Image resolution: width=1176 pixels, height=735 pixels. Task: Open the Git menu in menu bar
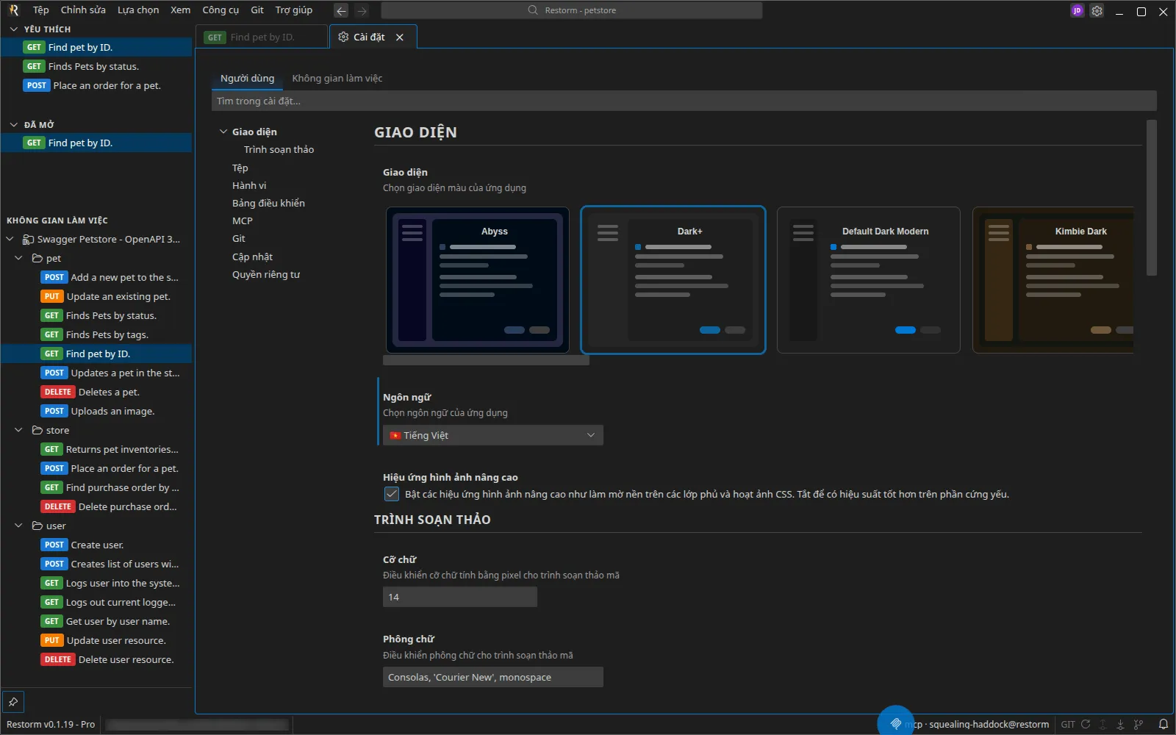pyautogui.click(x=257, y=10)
